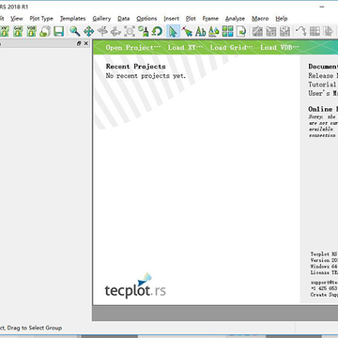338x338 pixels.
Task: Click the Load Grid link
Action: 231,48
